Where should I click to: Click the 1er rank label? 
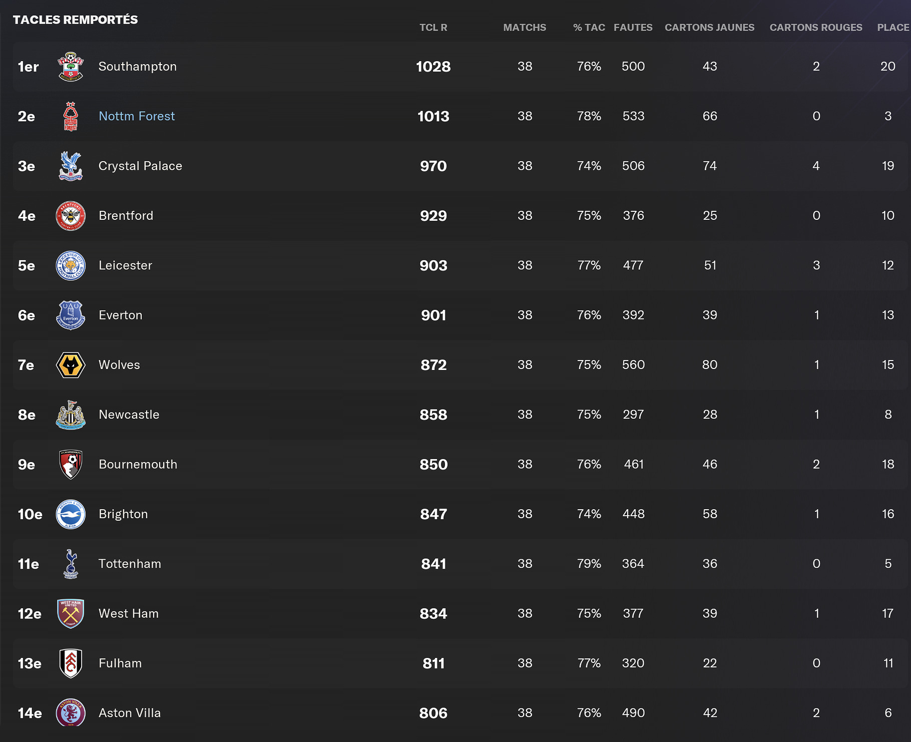[x=28, y=67]
